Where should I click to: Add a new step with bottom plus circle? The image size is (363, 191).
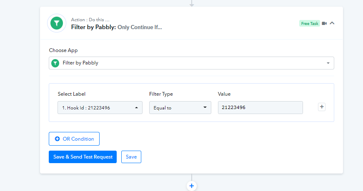click(x=192, y=186)
